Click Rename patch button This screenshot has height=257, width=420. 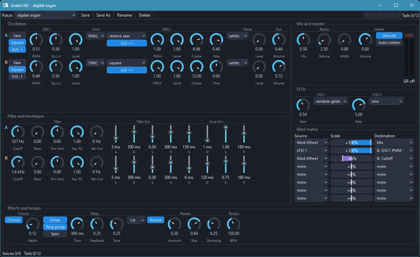point(124,15)
